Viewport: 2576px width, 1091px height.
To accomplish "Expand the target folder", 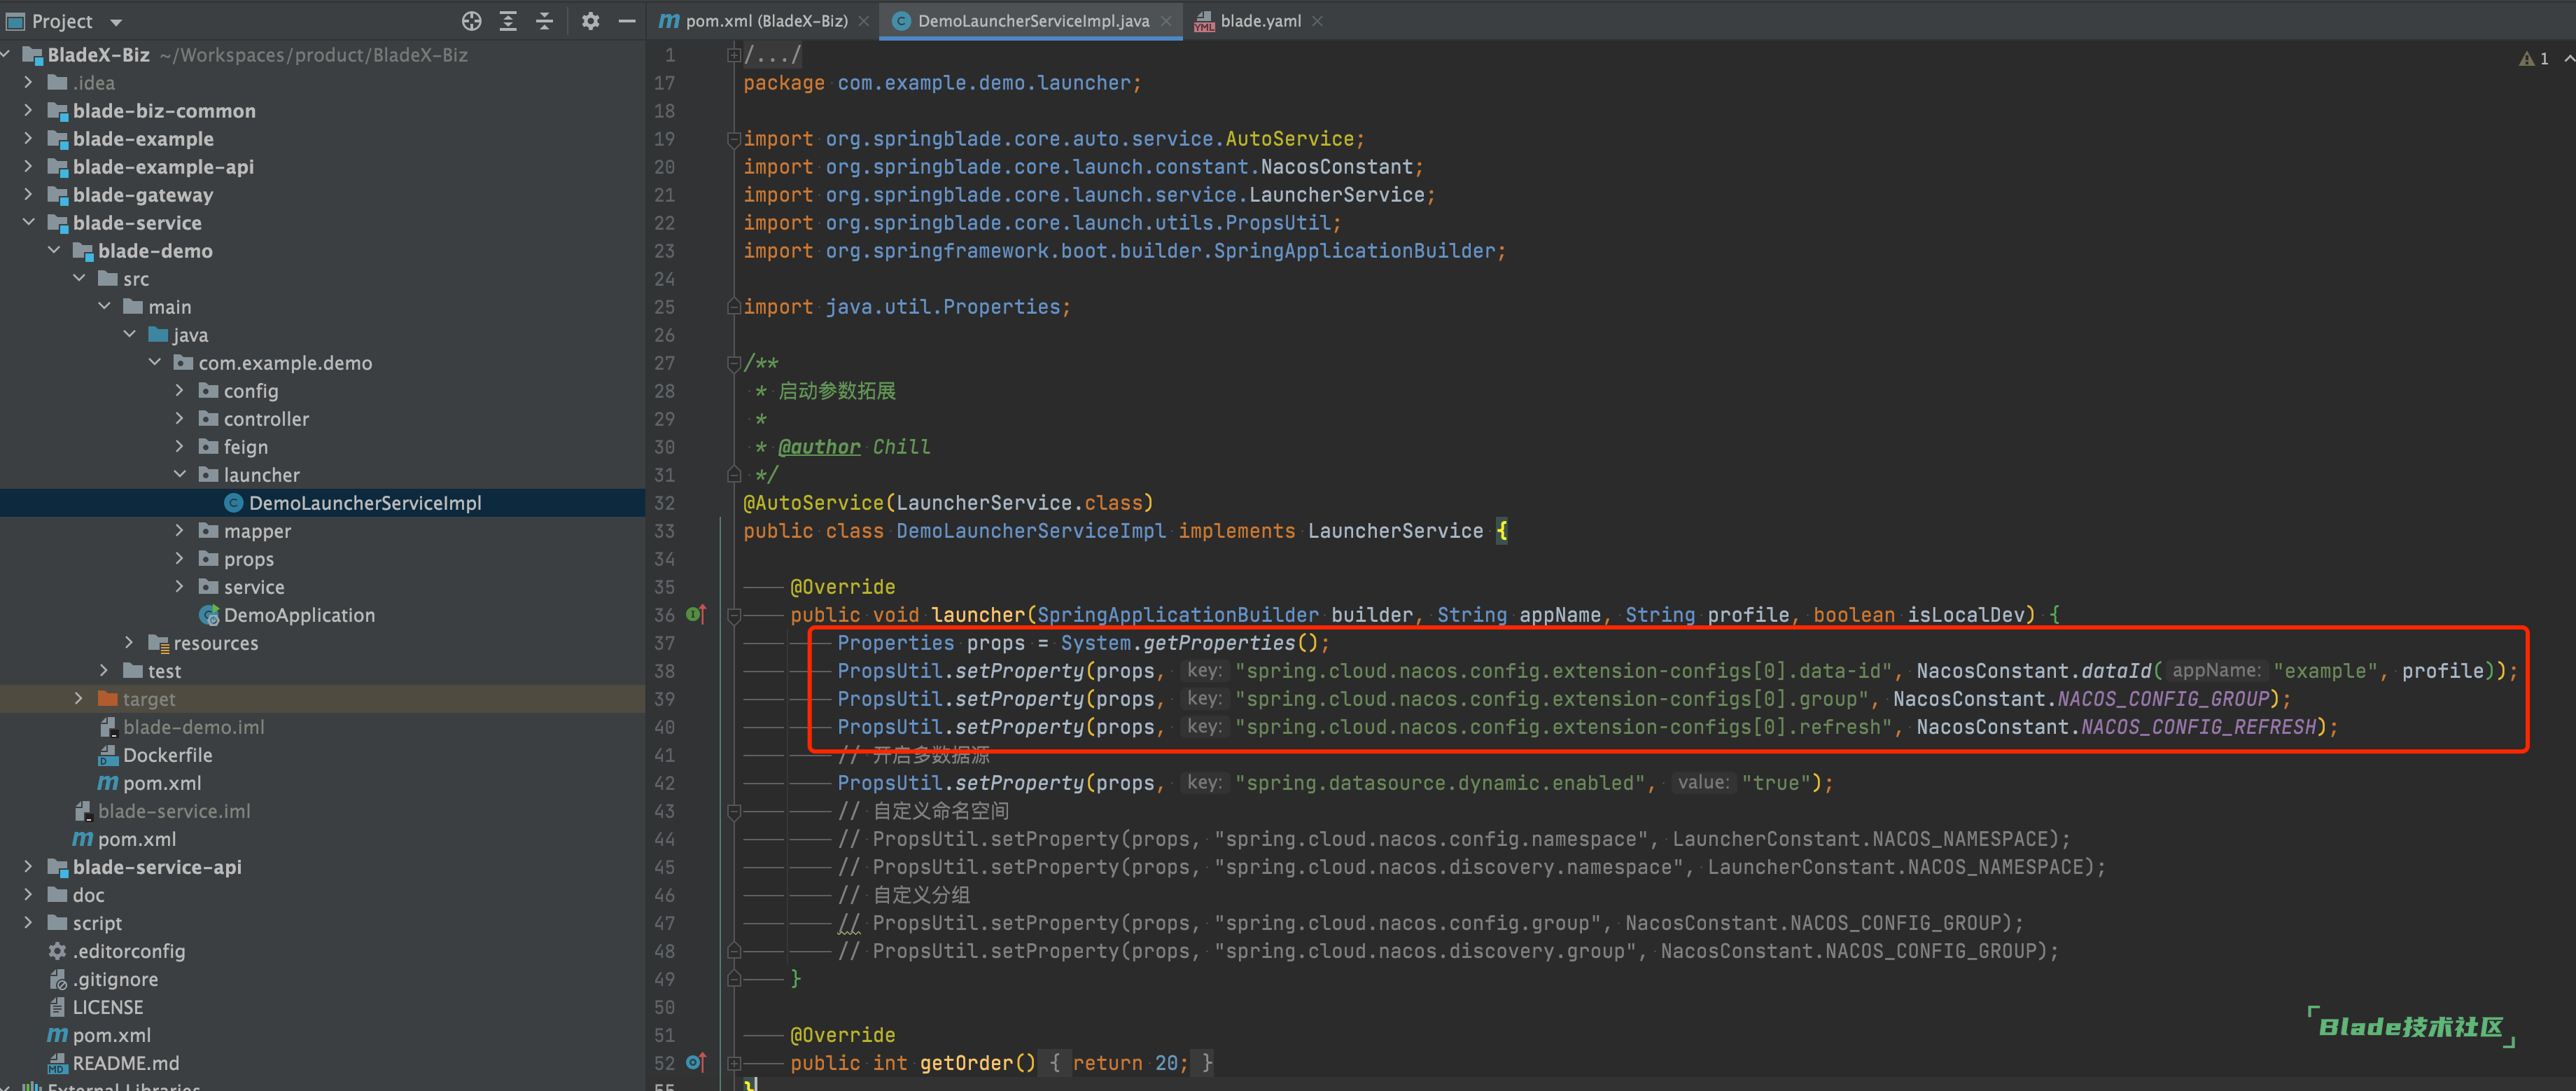I will click(79, 698).
